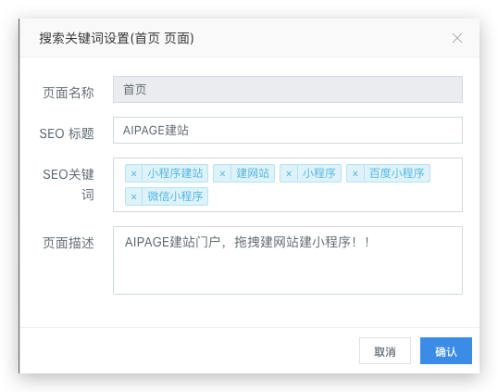
Task: Cancel with the 取消 button
Action: pos(385,351)
